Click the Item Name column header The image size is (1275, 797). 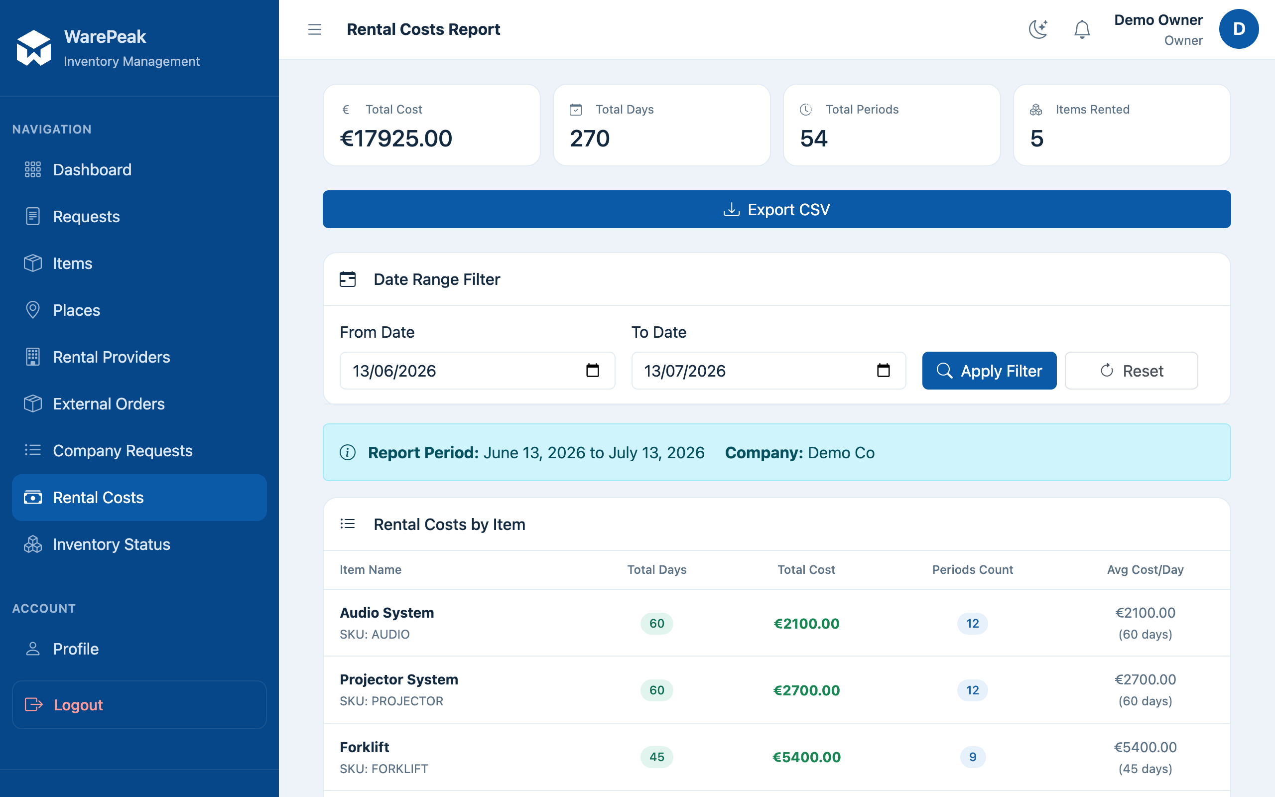(371, 570)
